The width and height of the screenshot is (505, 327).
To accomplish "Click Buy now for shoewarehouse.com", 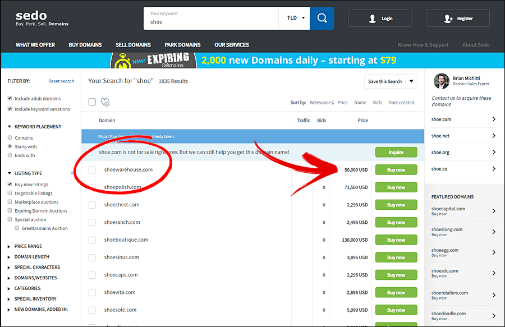I will pyautogui.click(x=396, y=169).
